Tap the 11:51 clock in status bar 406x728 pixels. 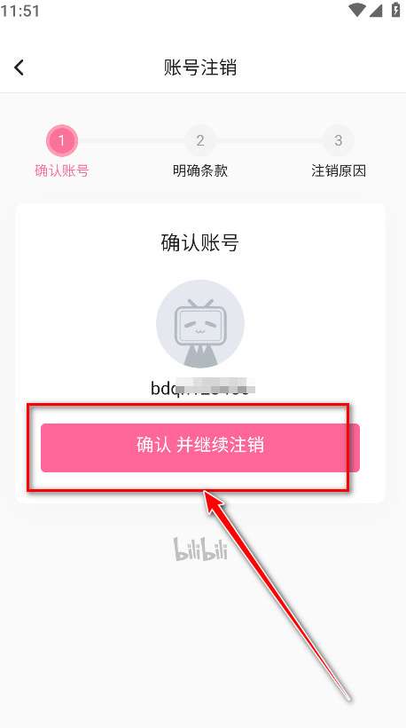point(20,11)
